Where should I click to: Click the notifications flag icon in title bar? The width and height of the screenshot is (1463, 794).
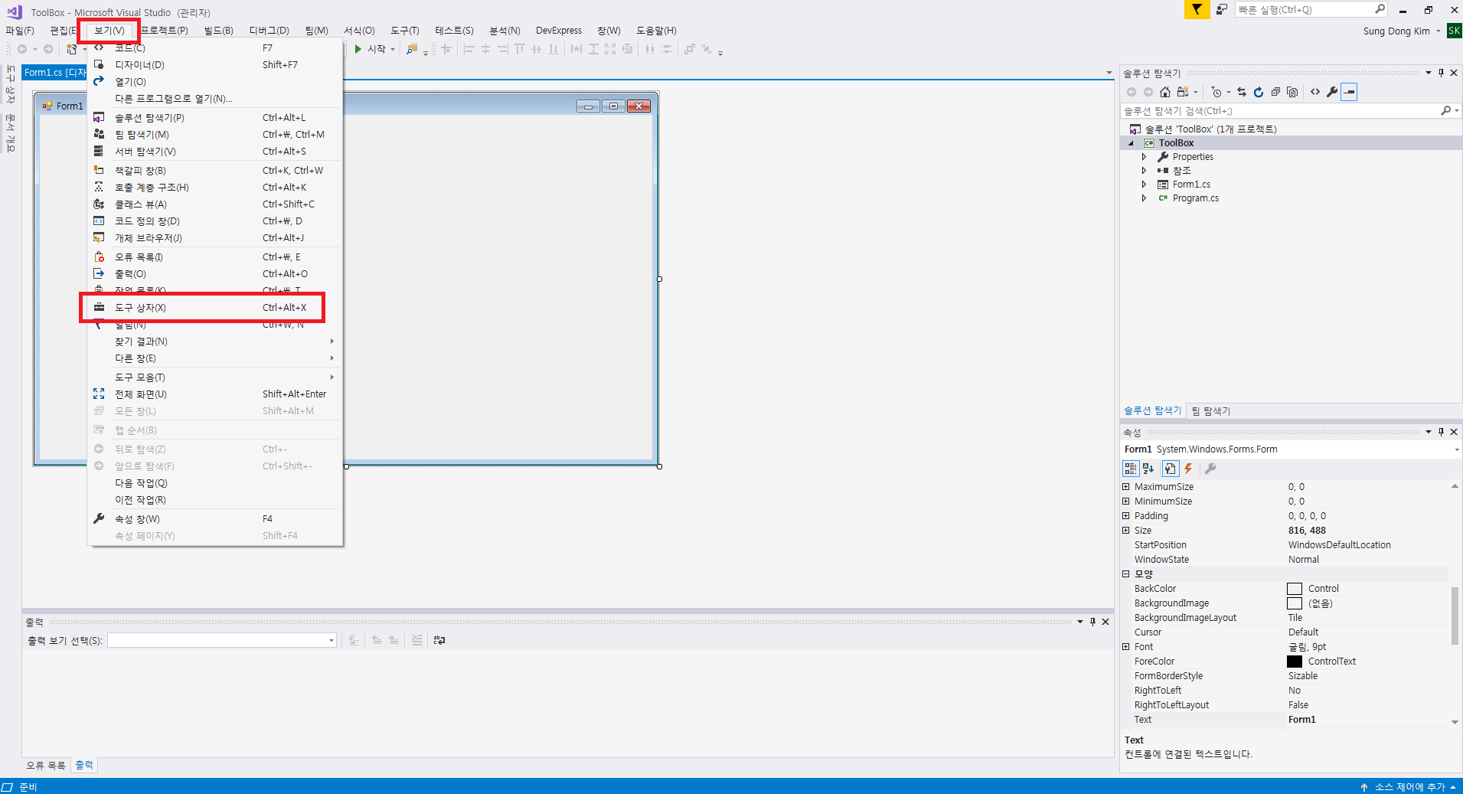coord(1197,9)
